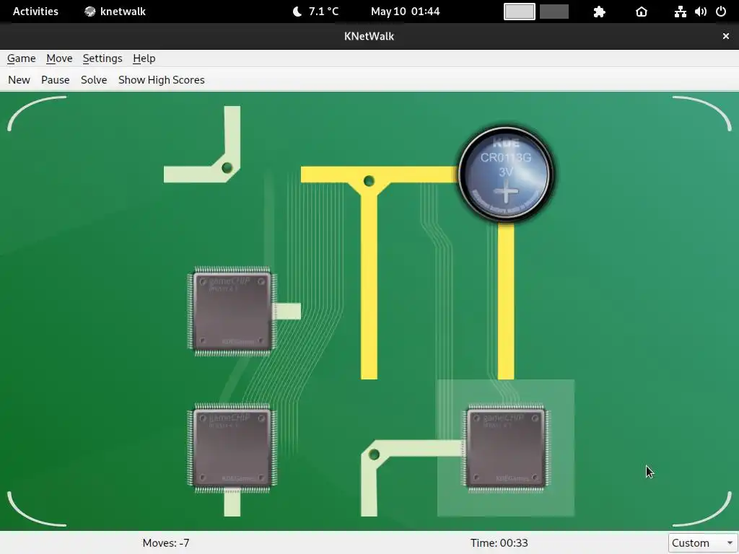The width and height of the screenshot is (739, 554).
Task: Open the Custom difficulty dropdown
Action: [x=702, y=542]
